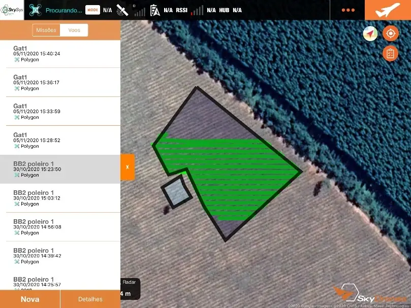Click the three orange dots menu
Viewport: 411px width, 308px height.
point(348,10)
